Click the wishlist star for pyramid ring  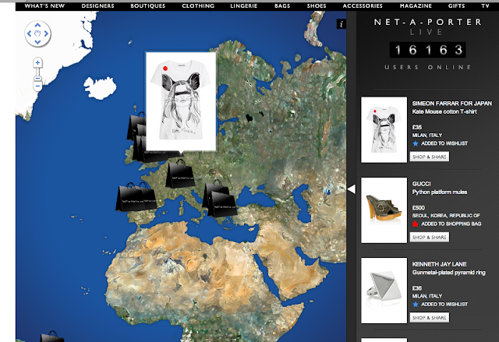[416, 304]
